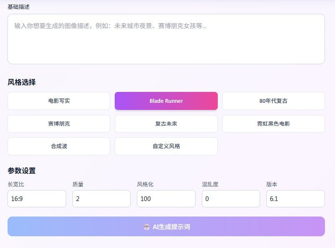Choose the 霓虹黑色电影 style
Screen dimensions: 335x248
[x=273, y=123]
